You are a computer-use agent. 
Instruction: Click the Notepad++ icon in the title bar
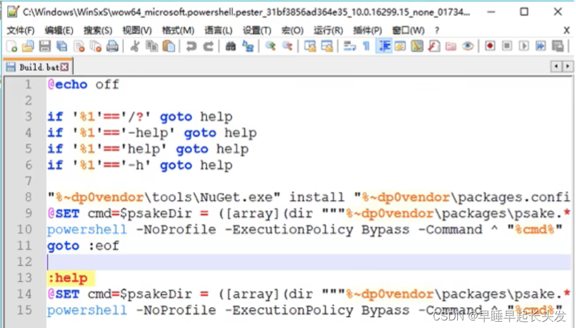[x=13, y=12]
